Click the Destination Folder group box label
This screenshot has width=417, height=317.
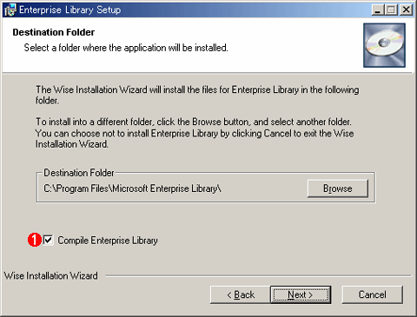(79, 173)
